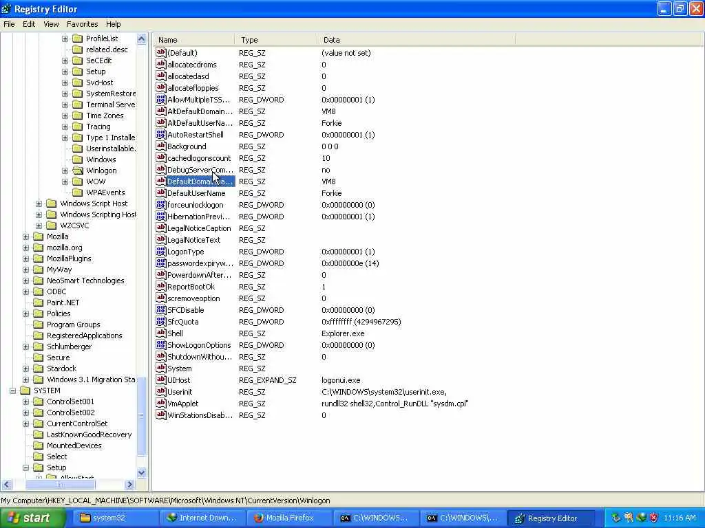Click the string icon beside Shell value
This screenshot has height=528, width=705.
pos(161,333)
